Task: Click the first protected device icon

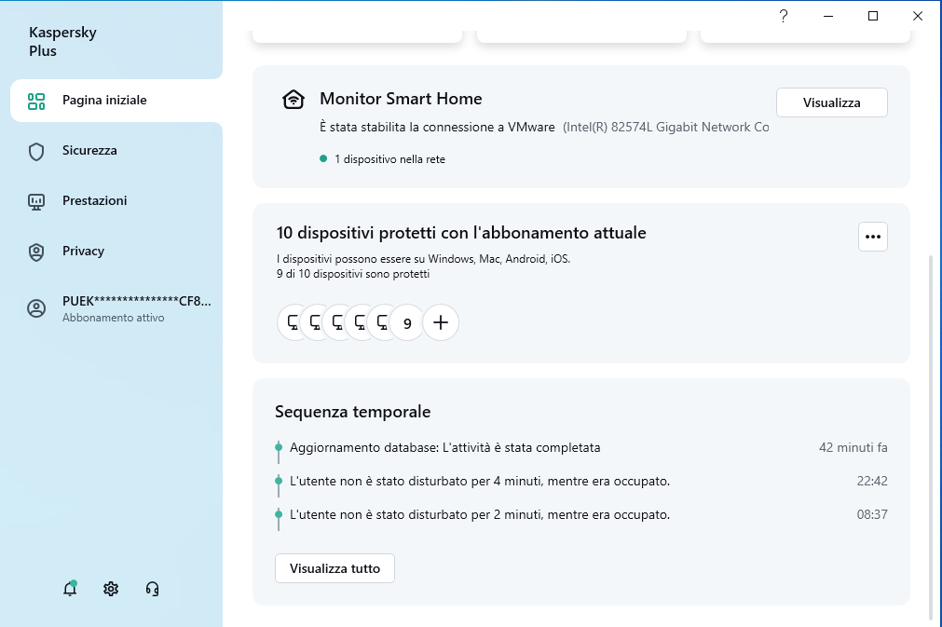Action: coord(293,322)
